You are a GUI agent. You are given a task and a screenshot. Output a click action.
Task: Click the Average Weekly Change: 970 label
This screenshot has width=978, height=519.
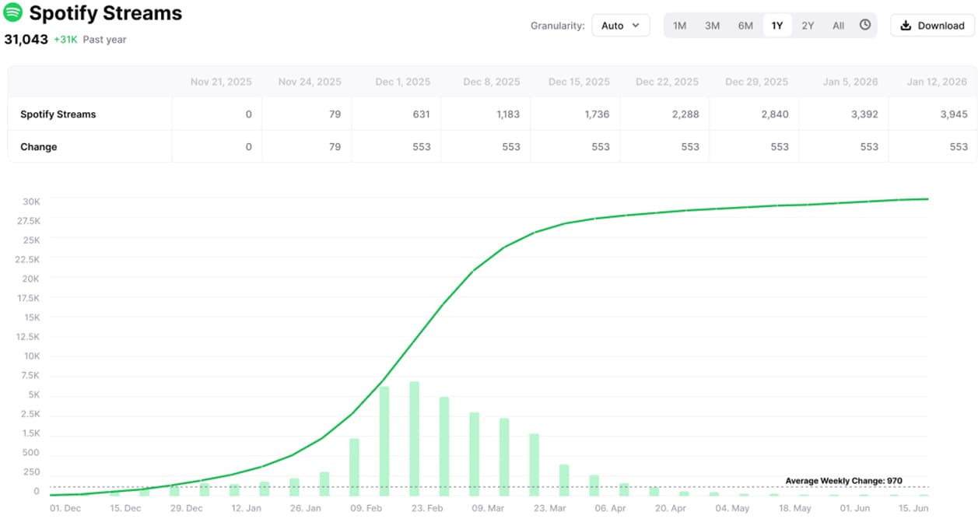point(843,481)
